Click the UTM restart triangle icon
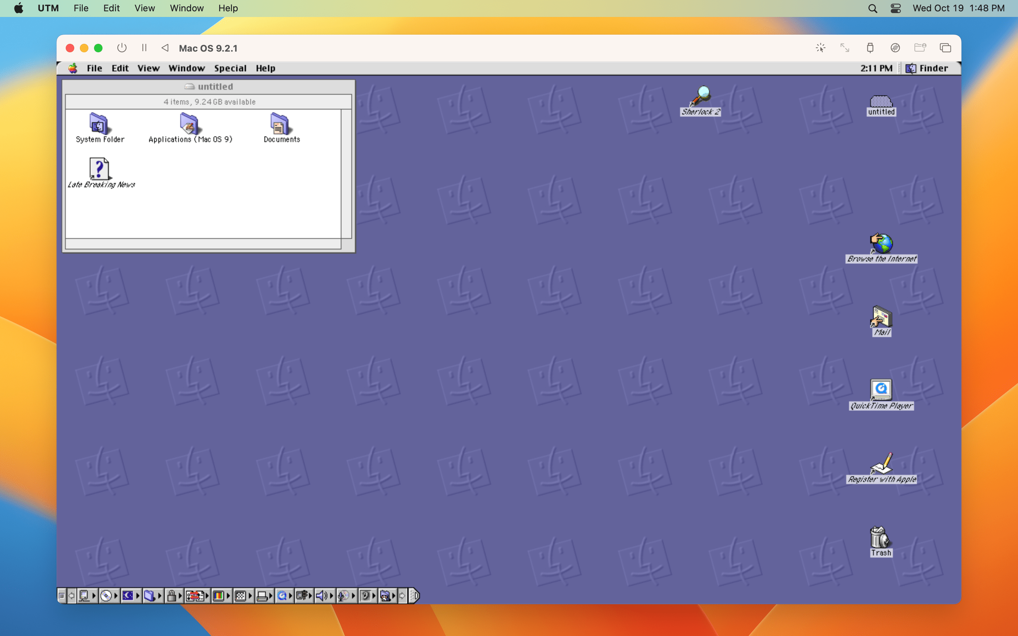The image size is (1018, 636). pos(165,48)
